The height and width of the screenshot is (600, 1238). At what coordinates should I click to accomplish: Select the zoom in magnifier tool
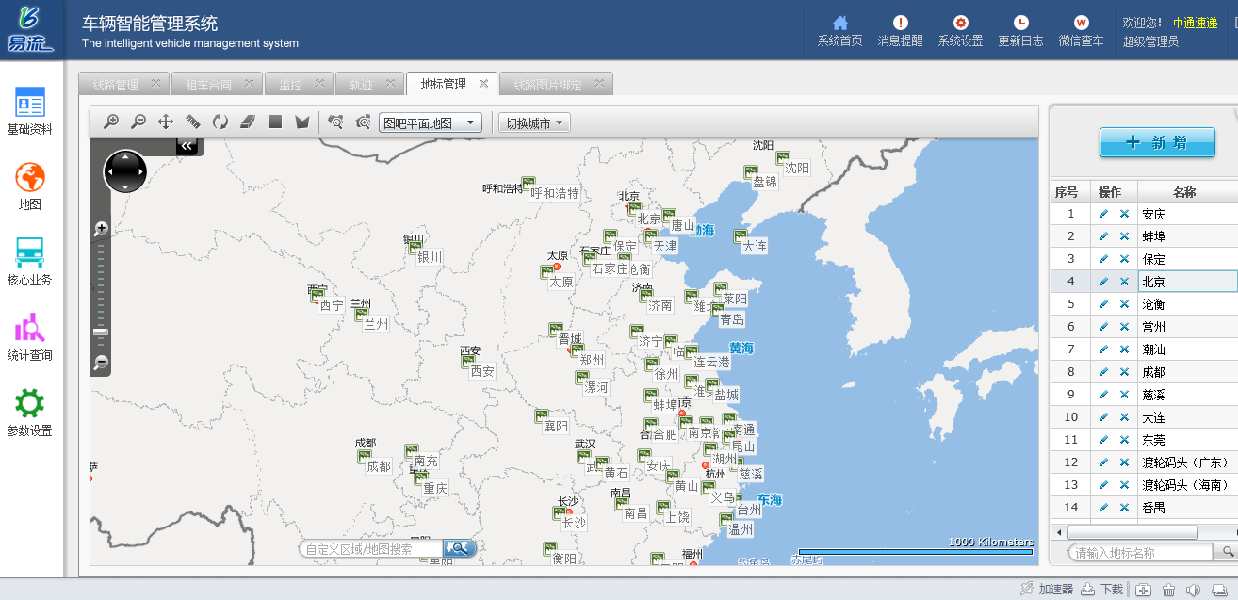tap(111, 122)
